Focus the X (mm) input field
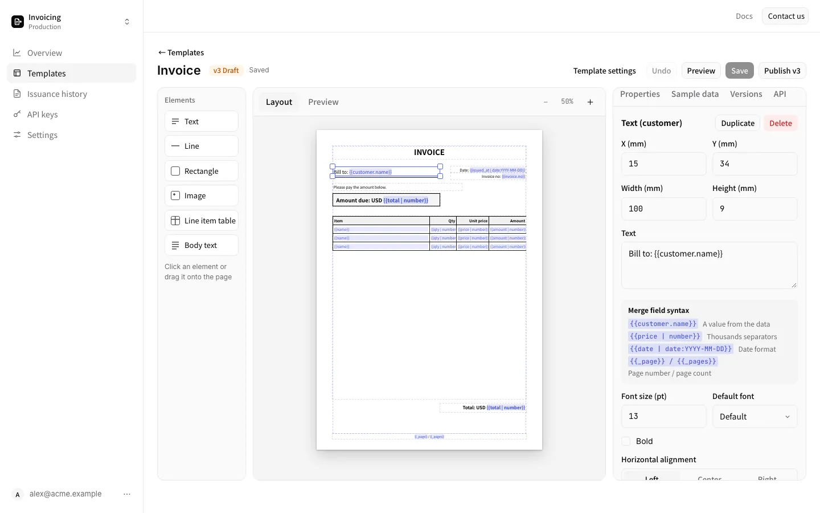Image resolution: width=820 pixels, height=513 pixels. click(663, 164)
